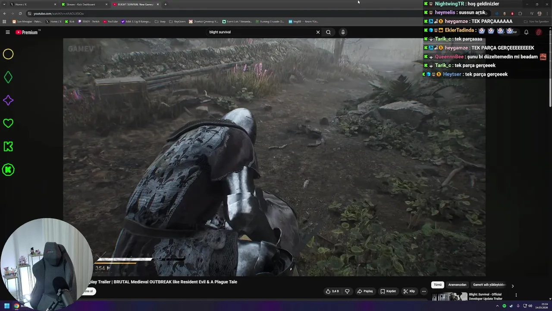Open 'NBA 3. Lig B Katego...' bookmark
The image size is (552, 311).
136,21
